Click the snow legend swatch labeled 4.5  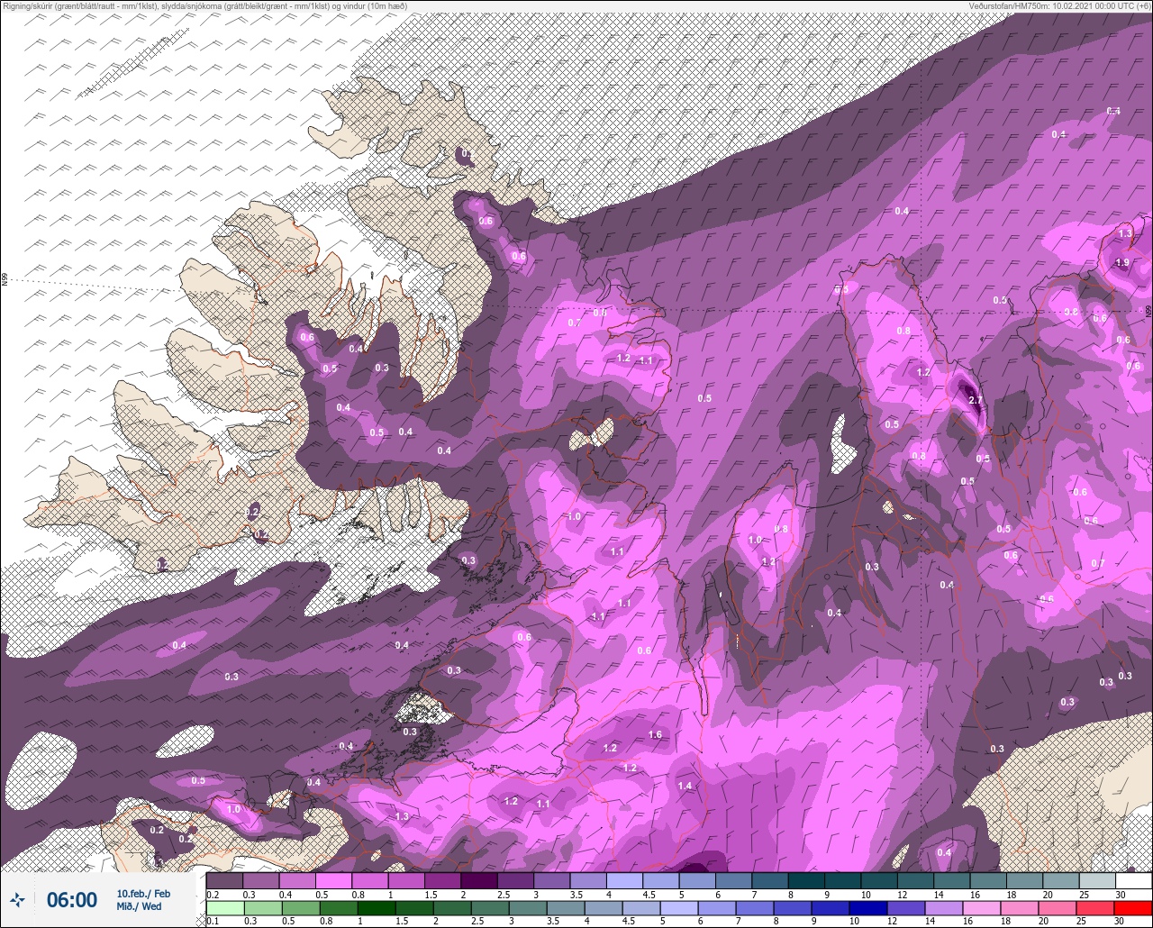(661, 880)
